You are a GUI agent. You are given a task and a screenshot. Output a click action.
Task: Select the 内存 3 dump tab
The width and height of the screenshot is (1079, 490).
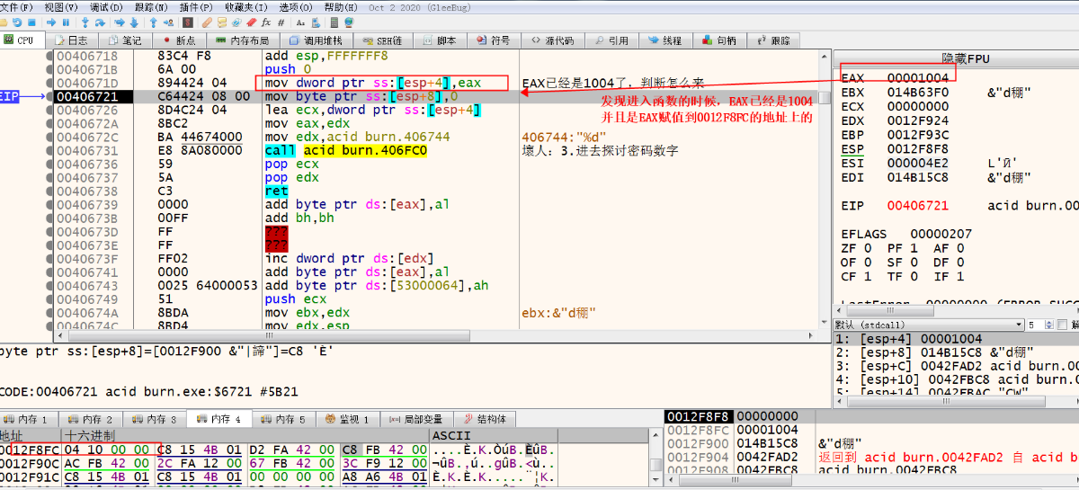tap(155, 419)
